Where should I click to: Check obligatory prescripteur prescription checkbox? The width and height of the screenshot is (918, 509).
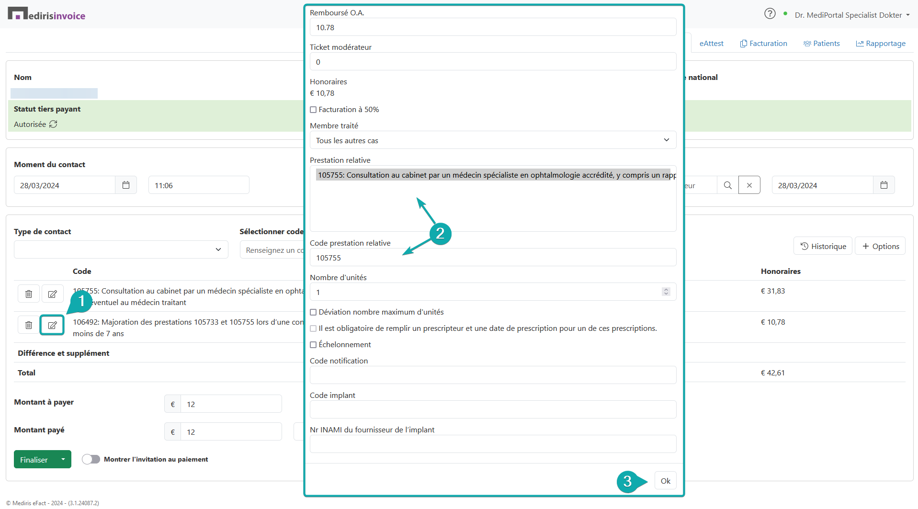313,328
